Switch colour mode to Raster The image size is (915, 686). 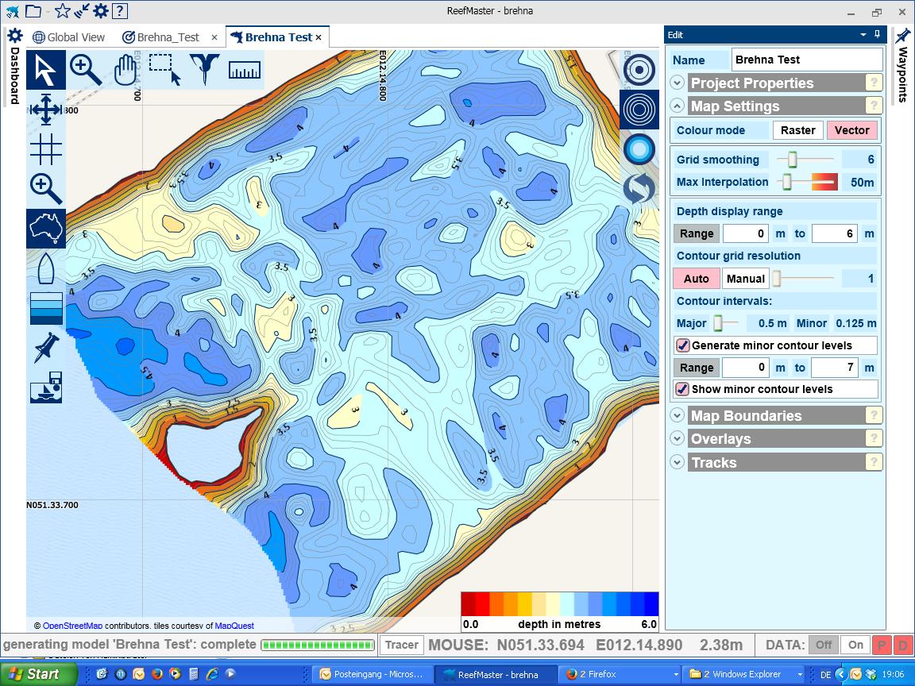pyautogui.click(x=797, y=130)
